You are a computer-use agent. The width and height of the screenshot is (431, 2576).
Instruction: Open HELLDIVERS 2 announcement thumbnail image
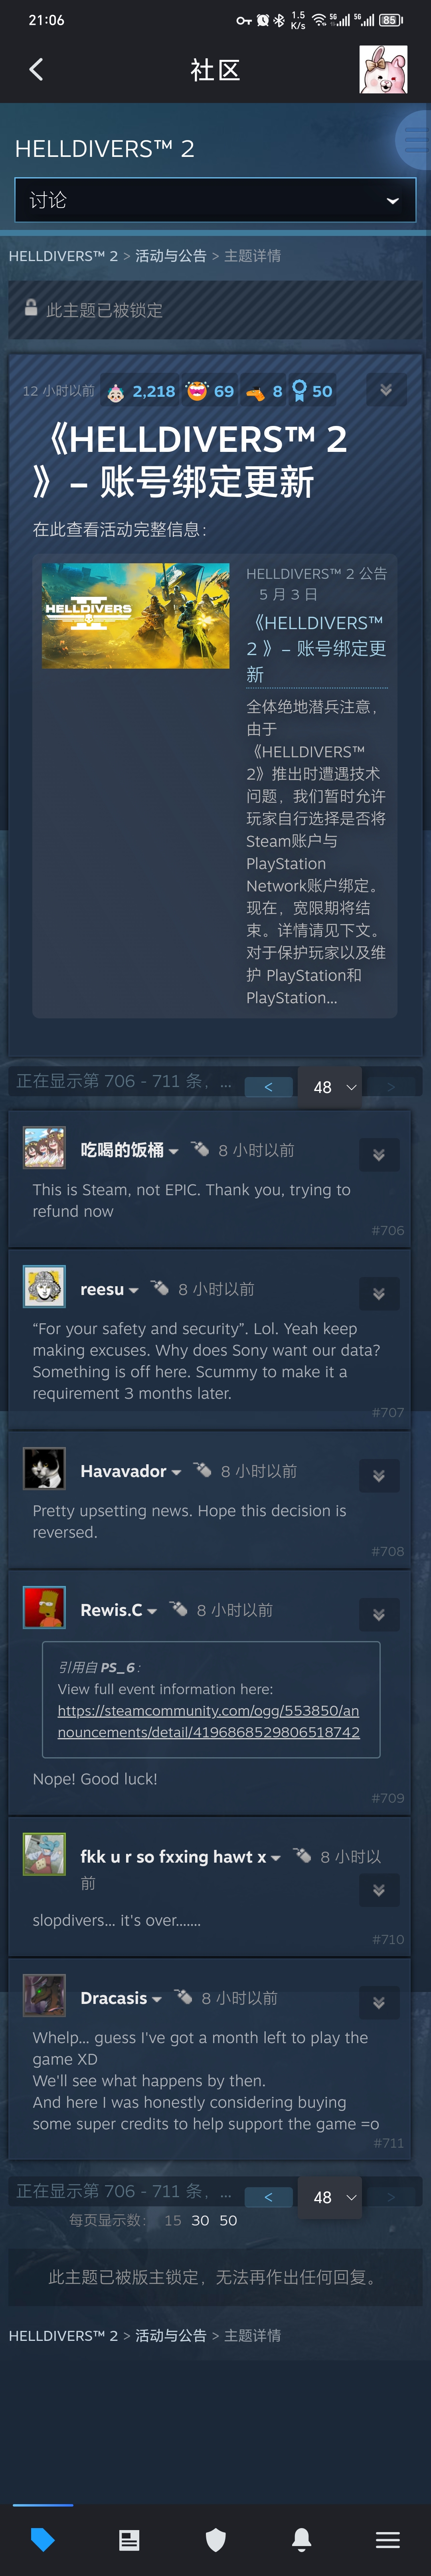point(135,615)
